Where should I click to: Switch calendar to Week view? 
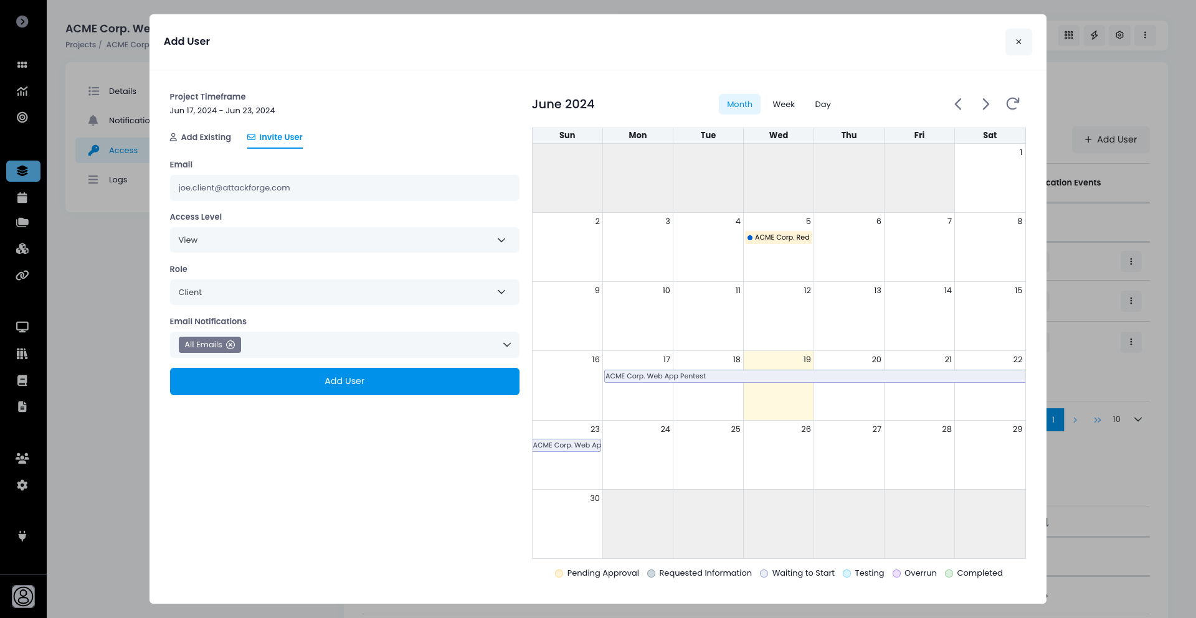pos(783,105)
